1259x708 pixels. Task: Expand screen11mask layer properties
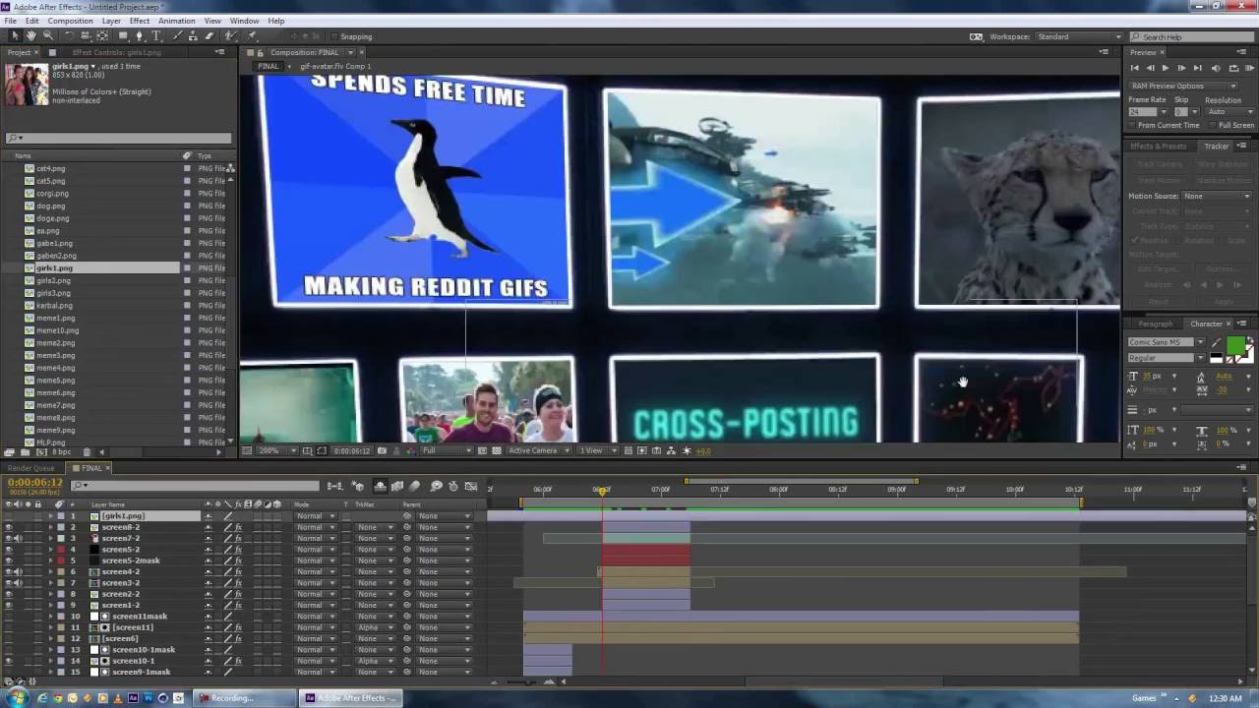coord(51,617)
